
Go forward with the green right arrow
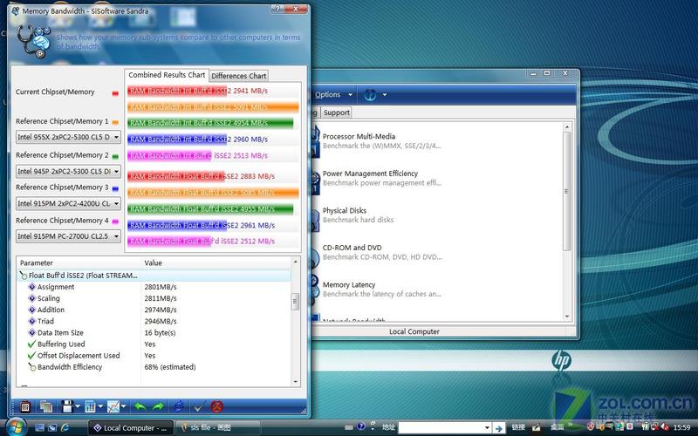click(158, 406)
